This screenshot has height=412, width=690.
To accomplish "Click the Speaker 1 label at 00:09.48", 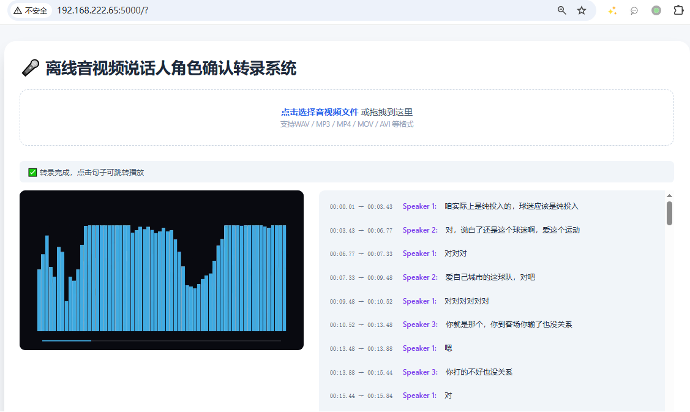I will pyautogui.click(x=419, y=301).
